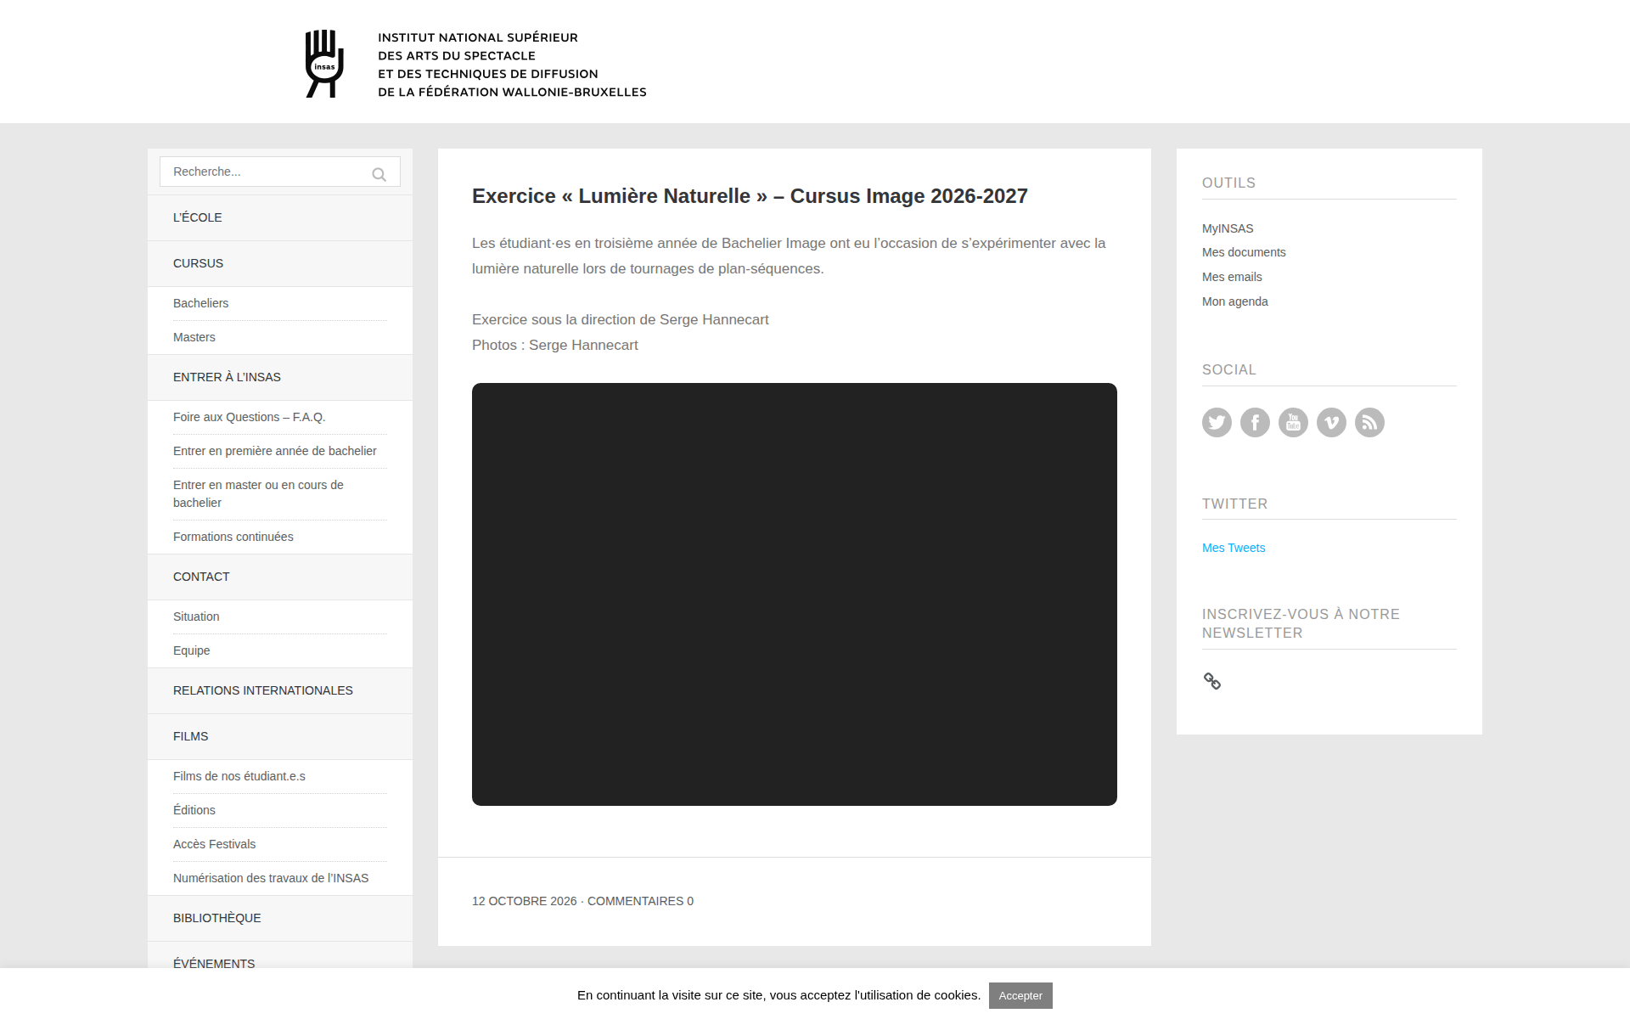The height and width of the screenshot is (1019, 1630).
Task: Click the Mes Tweets link
Action: click(x=1234, y=548)
